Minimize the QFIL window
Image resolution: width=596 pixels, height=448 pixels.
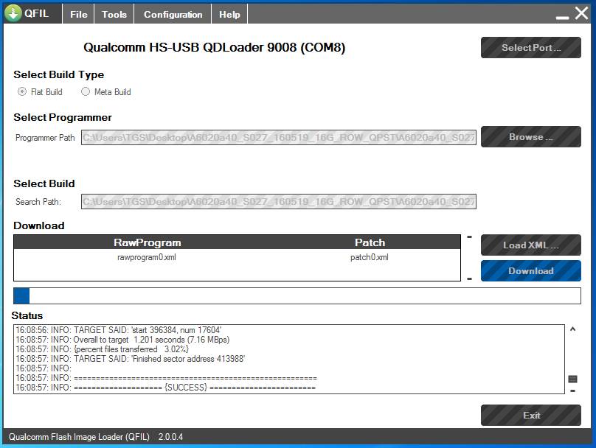tap(562, 18)
